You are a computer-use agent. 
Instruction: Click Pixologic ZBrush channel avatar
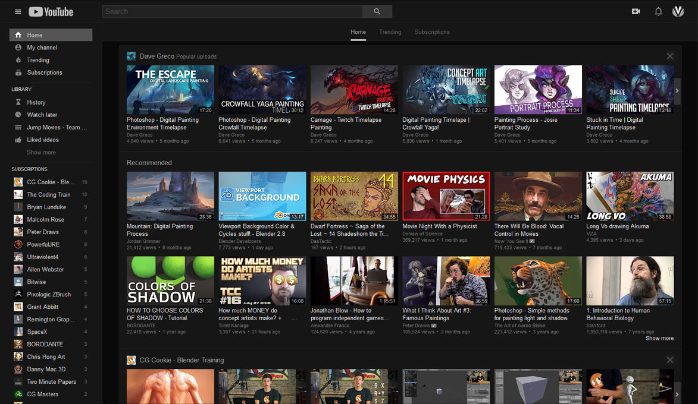(x=18, y=294)
